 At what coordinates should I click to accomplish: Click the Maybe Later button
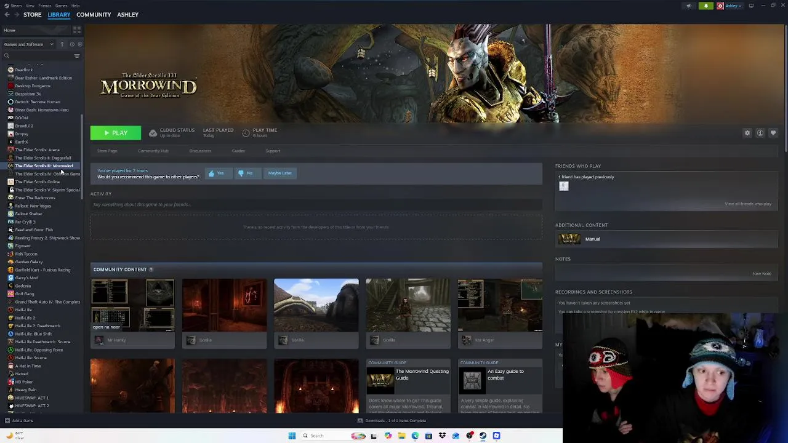tap(280, 174)
